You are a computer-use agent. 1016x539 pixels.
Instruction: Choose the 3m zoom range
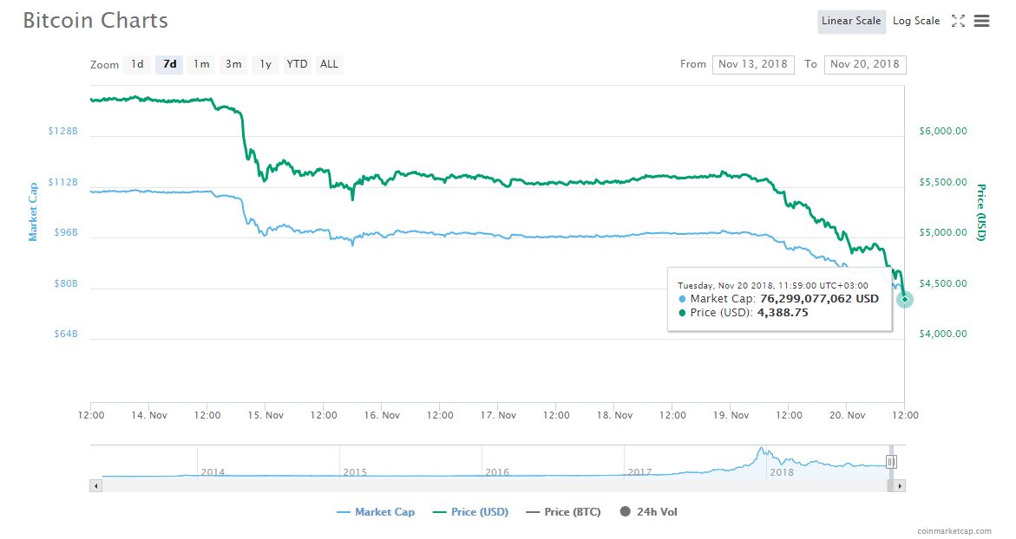pyautogui.click(x=233, y=64)
